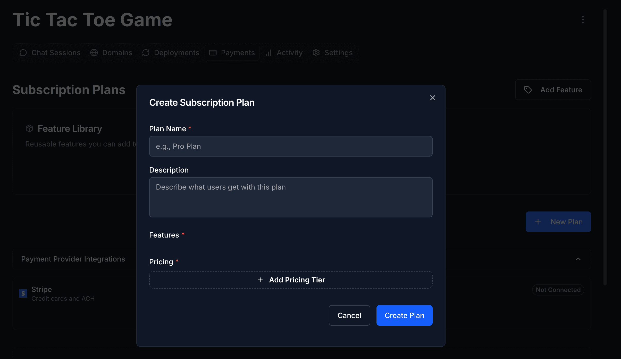Click the Feature Library cube icon
Image resolution: width=621 pixels, height=359 pixels.
coord(29,128)
